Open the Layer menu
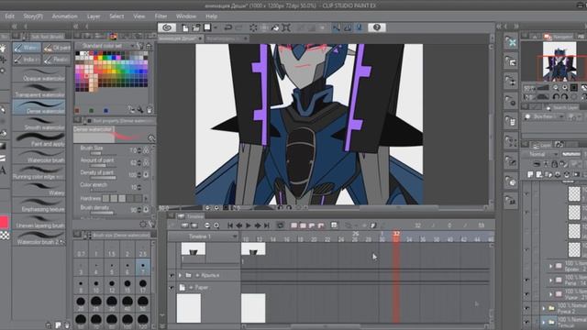The width and height of the screenshot is (587, 330). click(94, 16)
